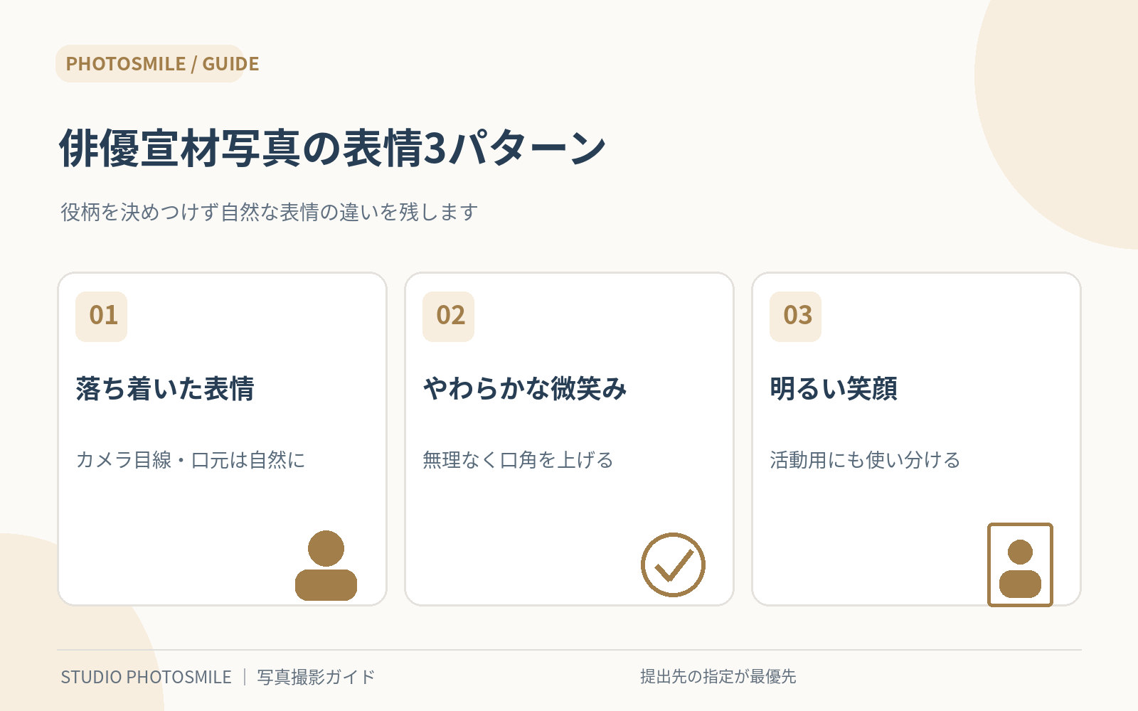Click the text カメラ目線・口元は自然に
Image resolution: width=1138 pixels, height=711 pixels.
191,460
